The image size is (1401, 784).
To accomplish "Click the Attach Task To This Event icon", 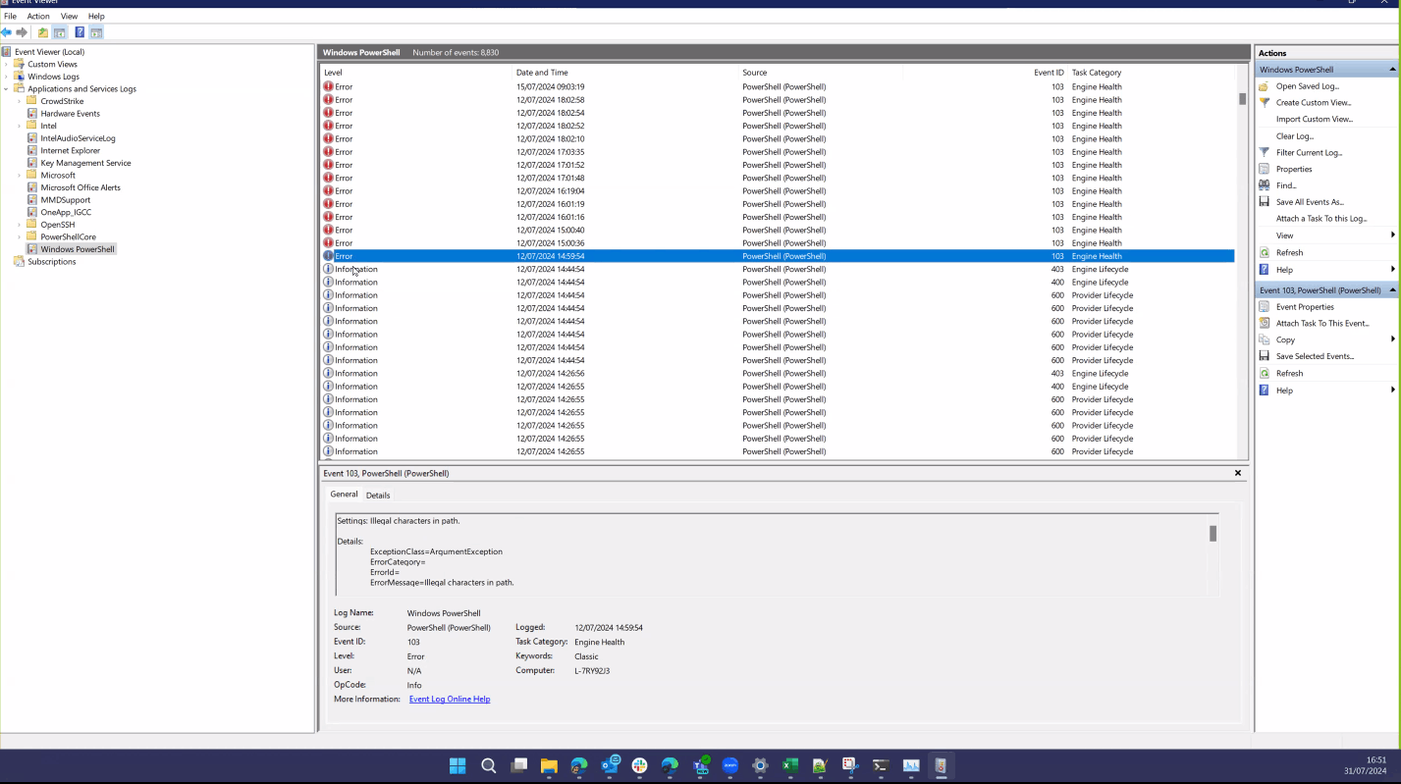I will coord(1265,323).
